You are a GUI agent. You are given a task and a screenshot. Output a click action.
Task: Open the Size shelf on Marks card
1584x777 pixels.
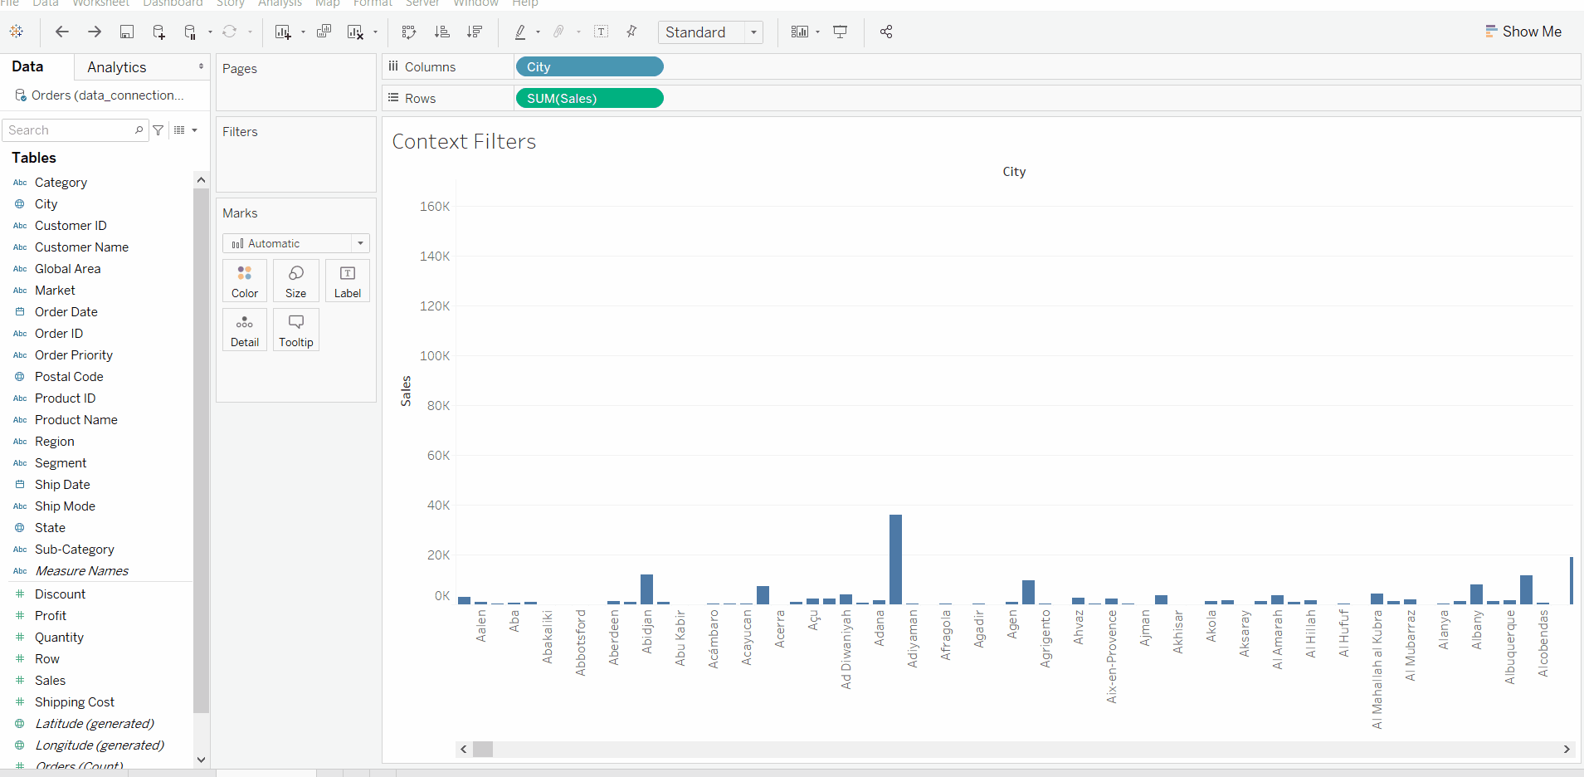(295, 281)
